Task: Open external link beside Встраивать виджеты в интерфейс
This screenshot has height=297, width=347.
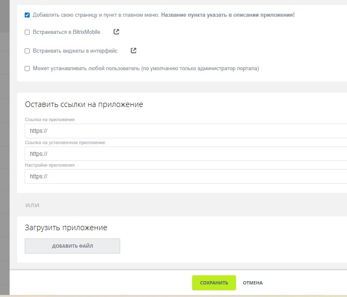Action: pos(133,50)
